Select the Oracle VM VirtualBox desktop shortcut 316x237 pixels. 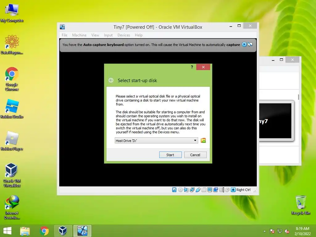[x=12, y=175]
